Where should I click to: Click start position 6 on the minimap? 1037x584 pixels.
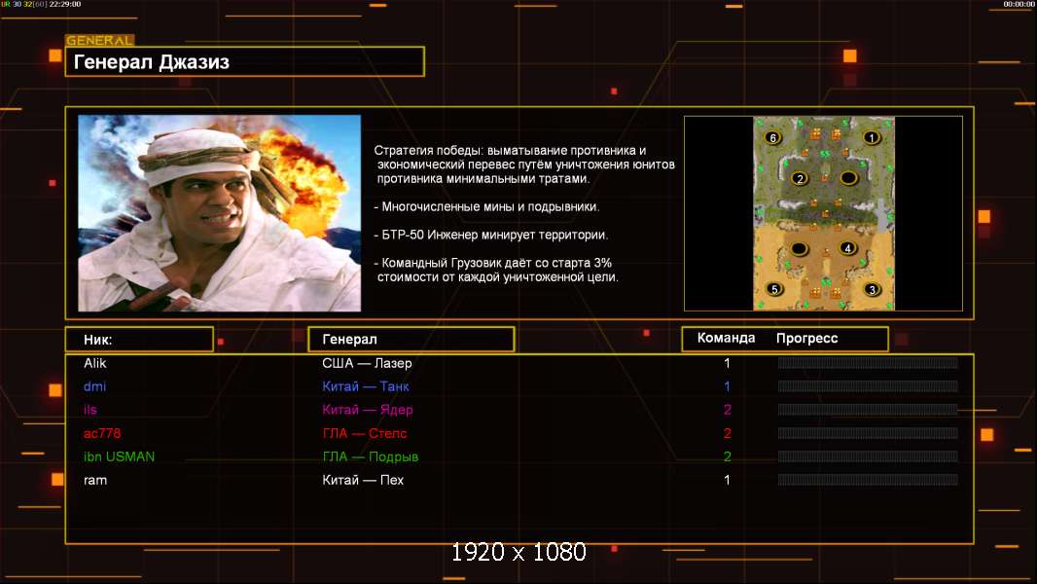pyautogui.click(x=772, y=137)
